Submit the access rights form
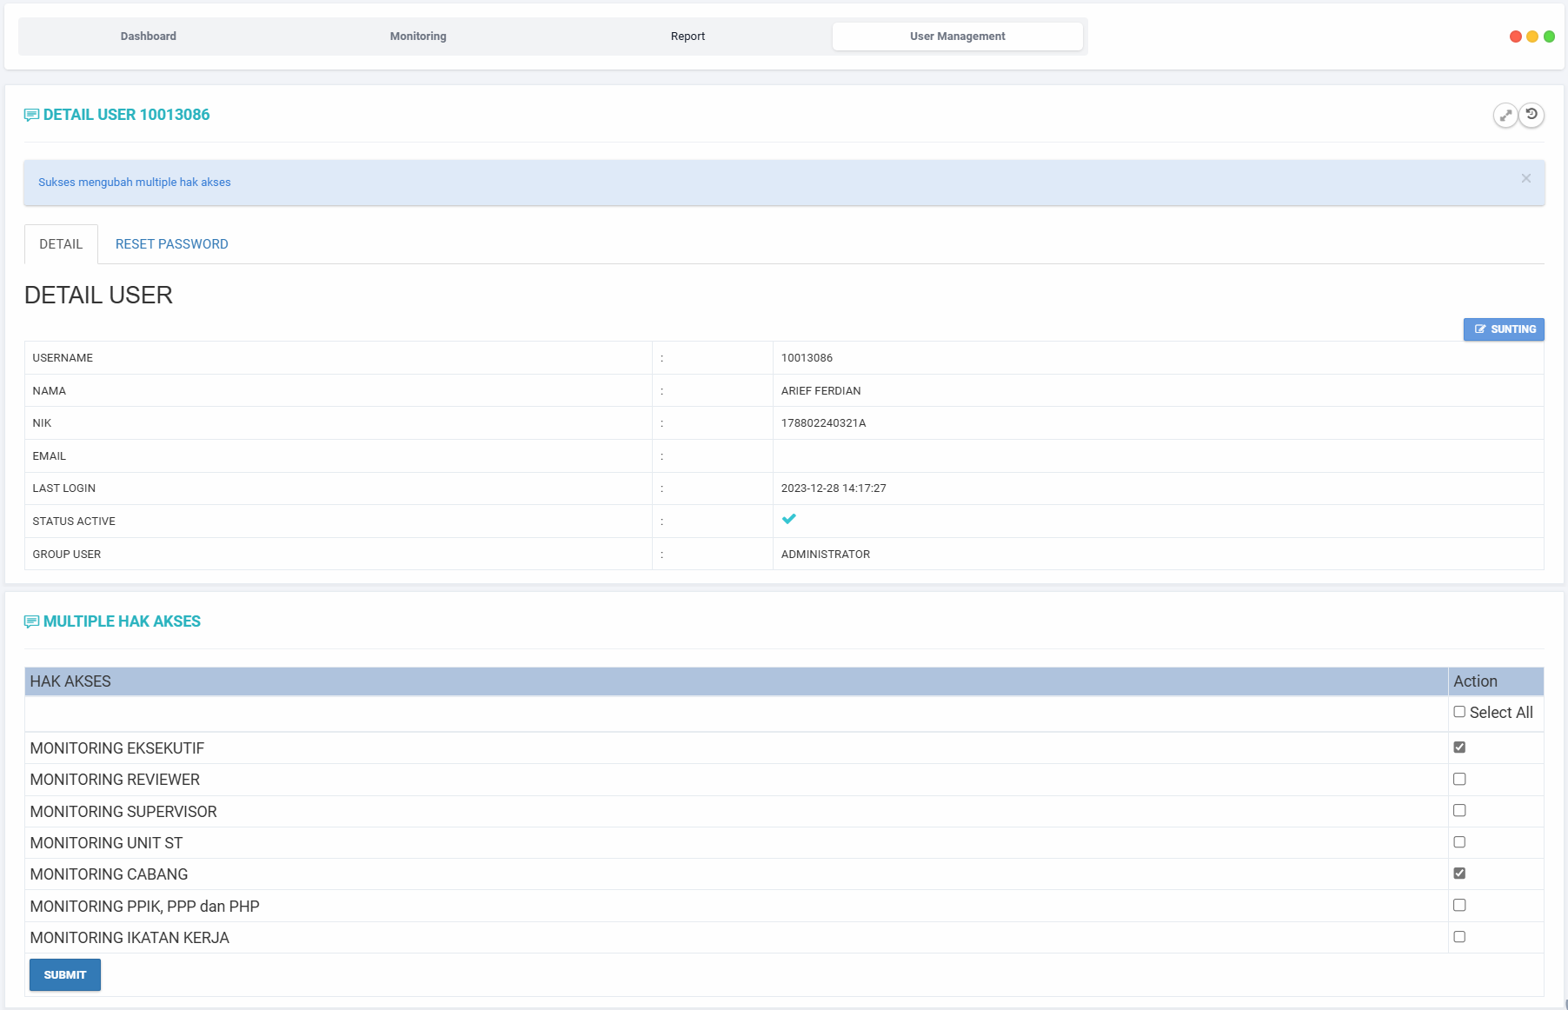 65,975
